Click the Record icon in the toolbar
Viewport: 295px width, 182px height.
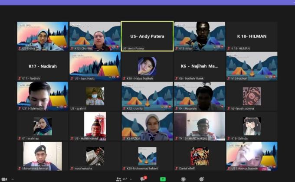pyautogui.click(x=184, y=179)
